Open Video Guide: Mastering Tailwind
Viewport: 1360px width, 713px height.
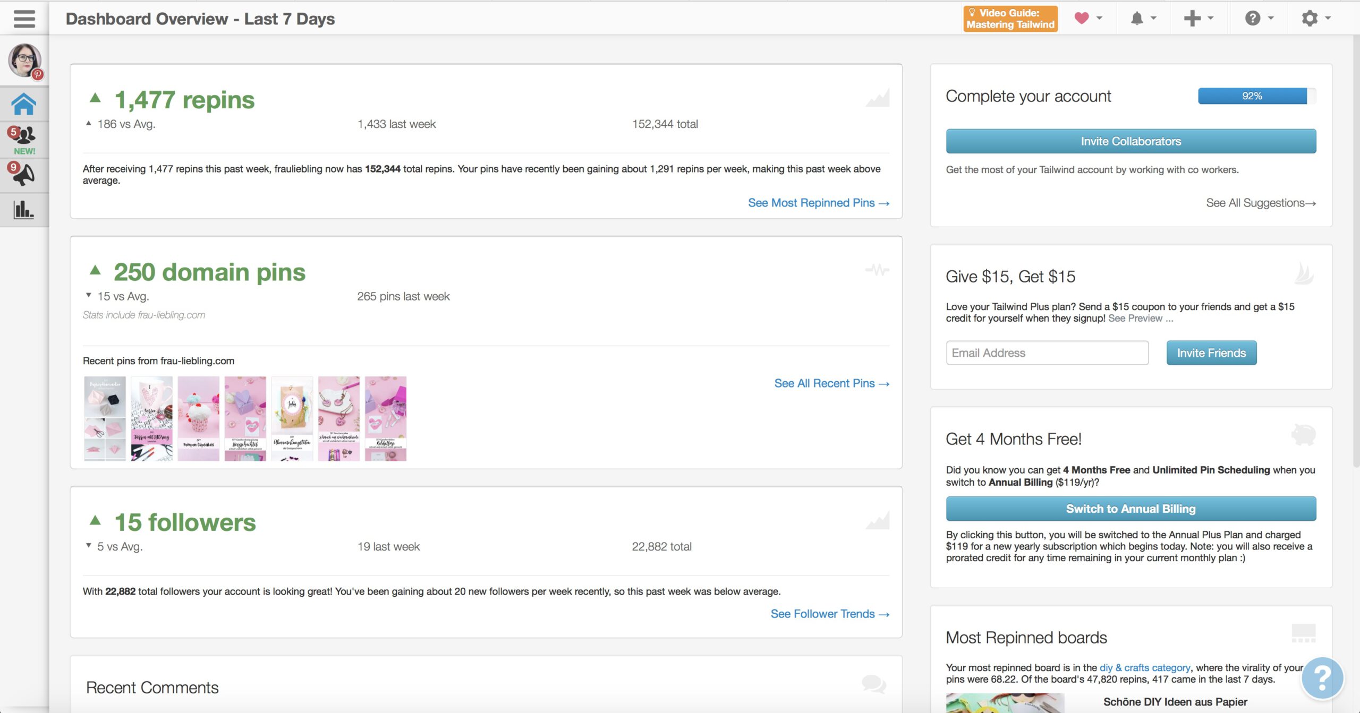pyautogui.click(x=1010, y=19)
